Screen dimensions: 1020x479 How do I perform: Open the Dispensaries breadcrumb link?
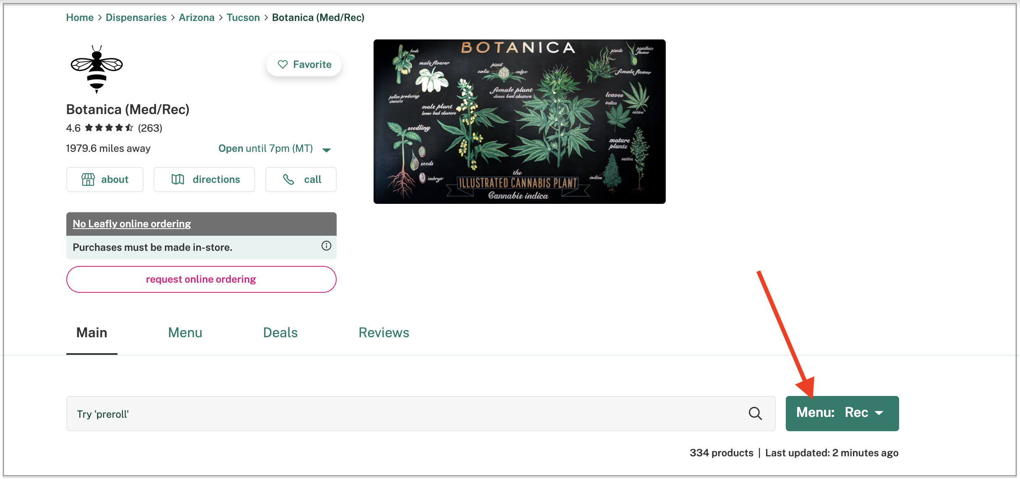[136, 18]
